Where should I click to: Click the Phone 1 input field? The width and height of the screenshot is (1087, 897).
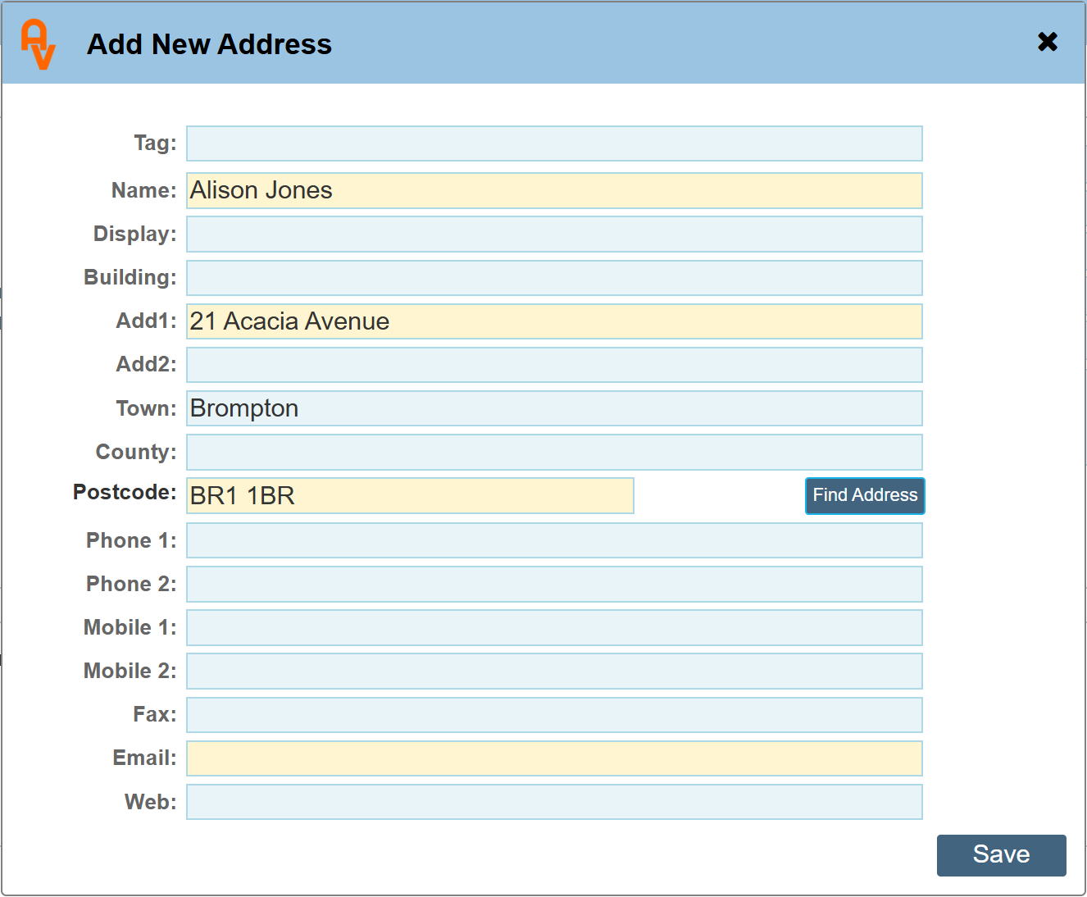554,540
